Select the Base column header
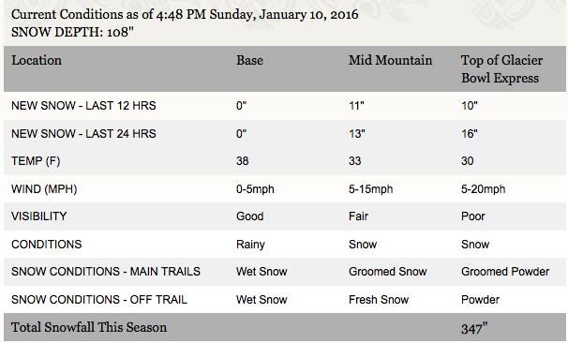This screenshot has height=343, width=568. [249, 61]
